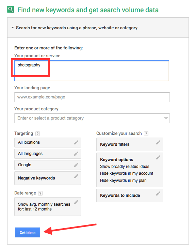Edit date range pencil icon

coord(76,202)
